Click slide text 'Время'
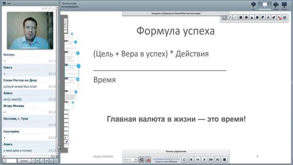This screenshot has width=293, height=165. tap(104, 80)
